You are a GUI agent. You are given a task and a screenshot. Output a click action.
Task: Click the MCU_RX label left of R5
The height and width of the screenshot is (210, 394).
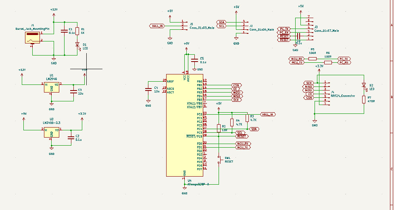297,59
